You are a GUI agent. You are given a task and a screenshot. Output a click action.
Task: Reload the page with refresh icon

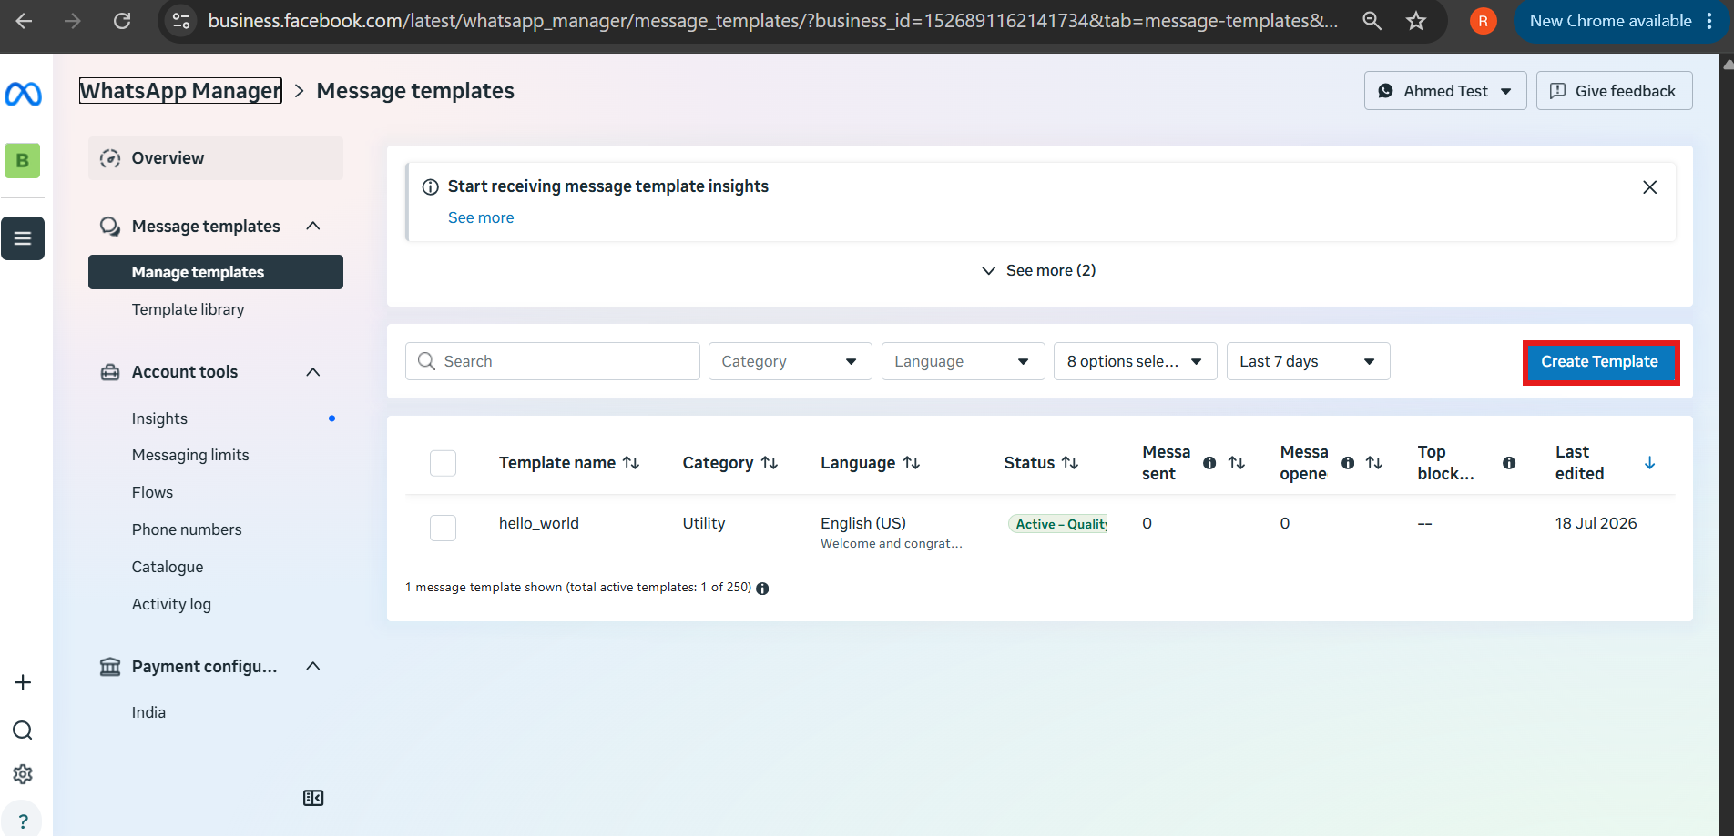pyautogui.click(x=122, y=21)
